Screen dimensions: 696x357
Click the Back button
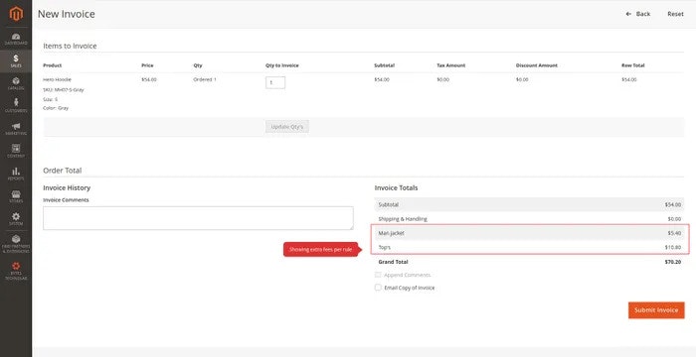click(x=638, y=14)
